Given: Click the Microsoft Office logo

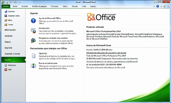Looking at the screenshot, I should coord(102,17).
